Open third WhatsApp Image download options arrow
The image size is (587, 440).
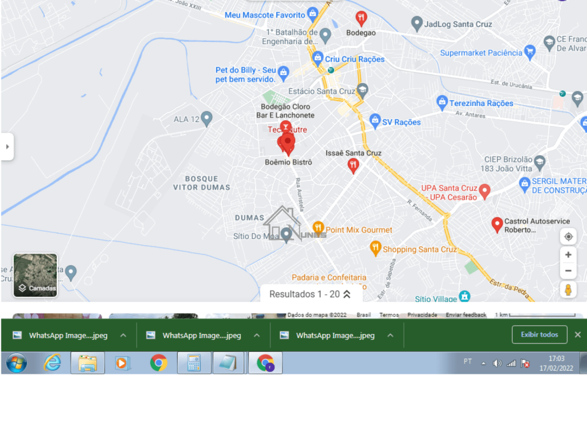pyautogui.click(x=390, y=335)
